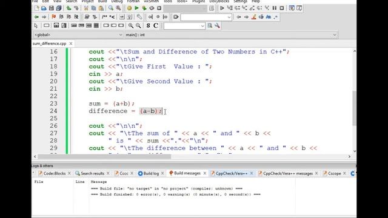Screen dimensions: 388x218
Task: Click the scroll-right arrow of horizontal scrollbar
Action: click(349, 156)
